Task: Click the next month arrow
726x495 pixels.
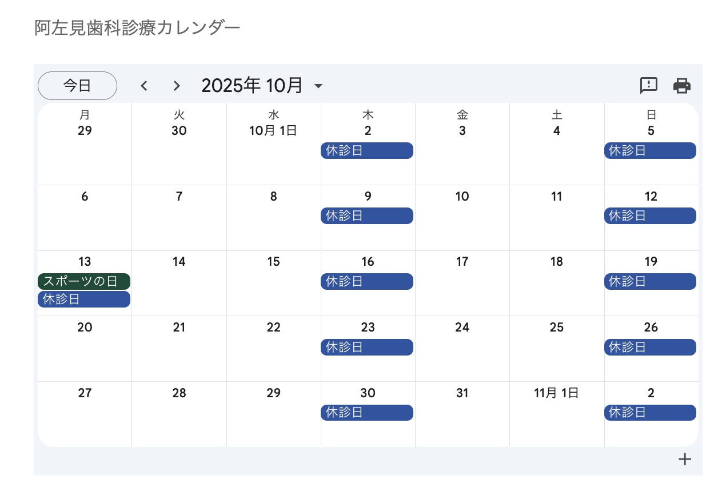Action: pos(177,86)
